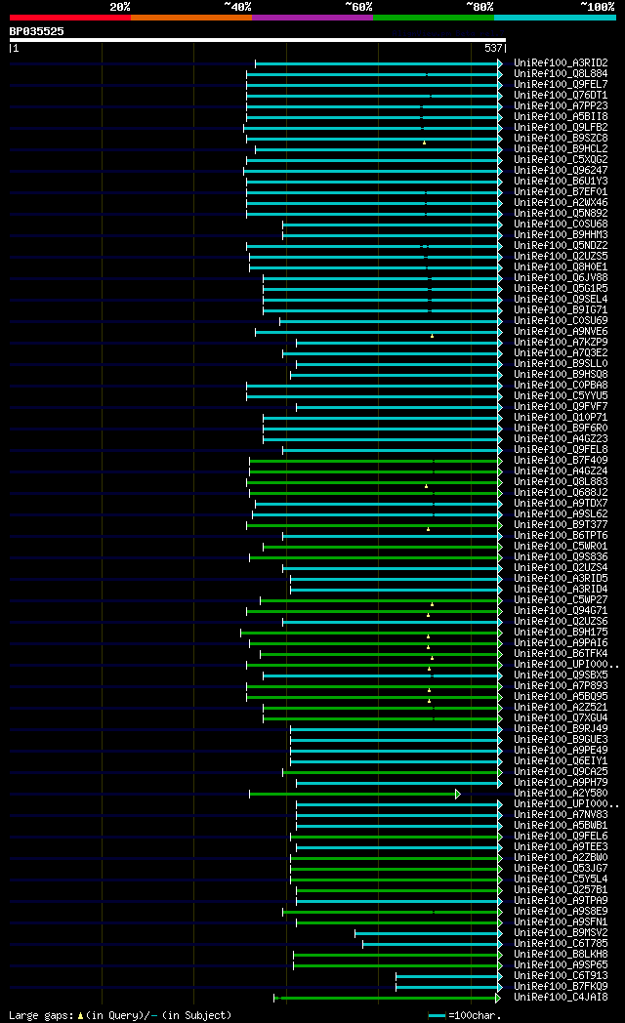Screen dimensions: 625x1023
Task: Select the UniRef100_C6T785 label
Action: click(x=561, y=944)
